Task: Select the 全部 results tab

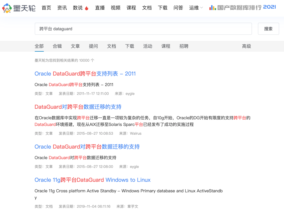Action: [x=39, y=46]
